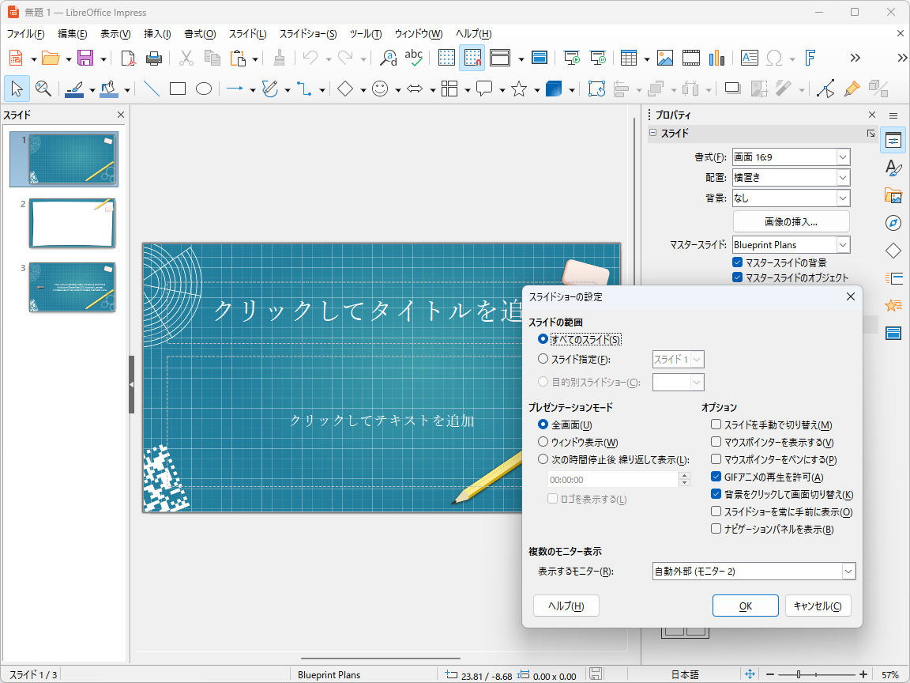910x683 pixels.
Task: Click the 画像の挿入 button
Action: click(791, 221)
